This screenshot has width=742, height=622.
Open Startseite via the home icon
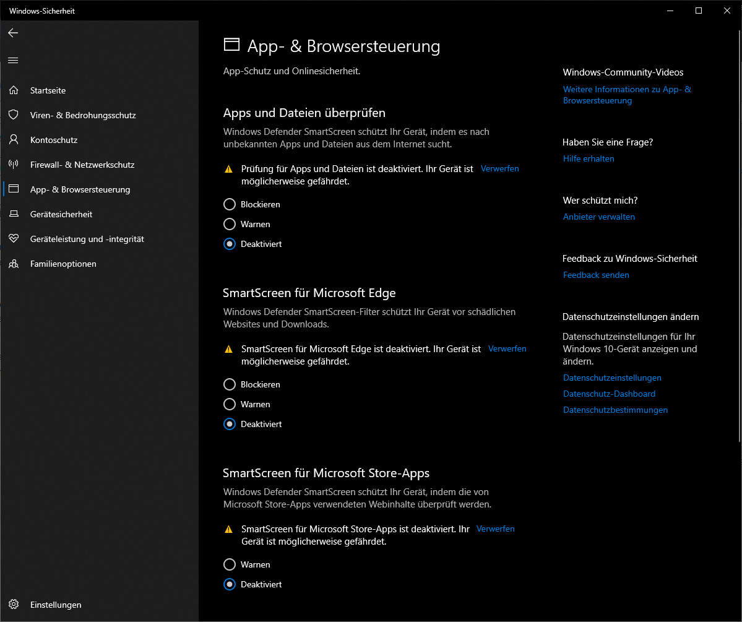point(14,90)
